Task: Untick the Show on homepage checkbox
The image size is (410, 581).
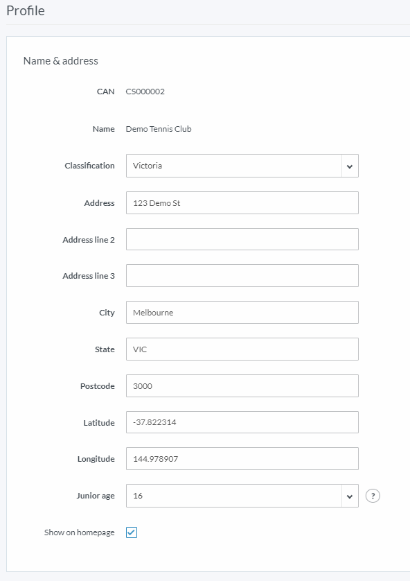Action: (x=132, y=532)
